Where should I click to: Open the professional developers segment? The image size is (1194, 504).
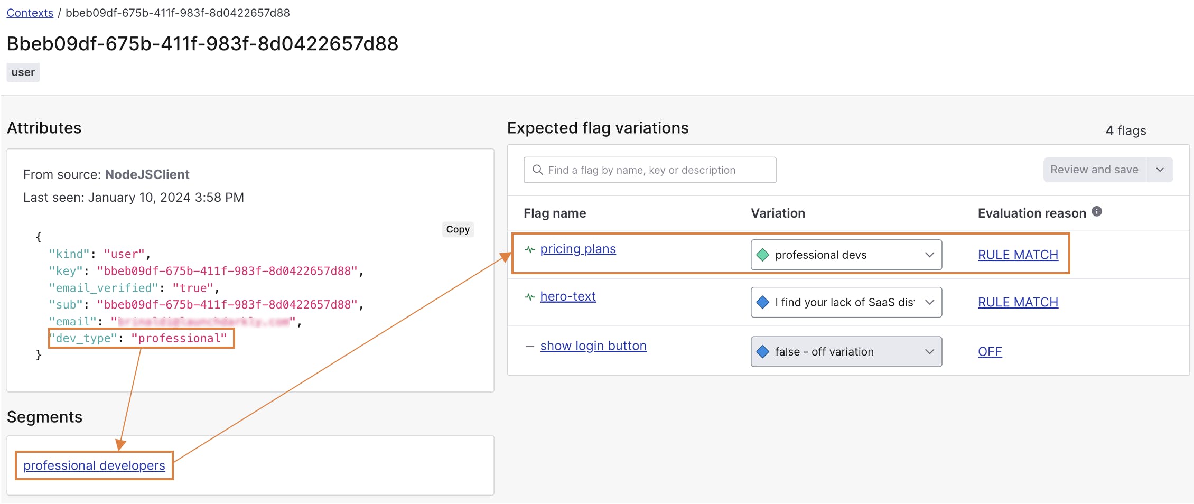(x=94, y=465)
